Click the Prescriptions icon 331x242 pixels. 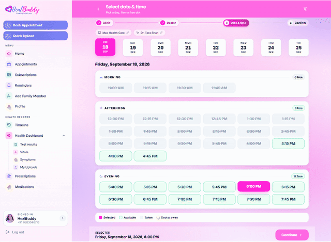[x=9, y=176]
